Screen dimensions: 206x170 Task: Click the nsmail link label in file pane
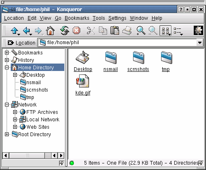pos(110,69)
